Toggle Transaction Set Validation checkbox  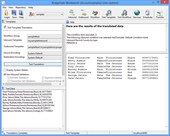pyautogui.click(x=8, y=81)
